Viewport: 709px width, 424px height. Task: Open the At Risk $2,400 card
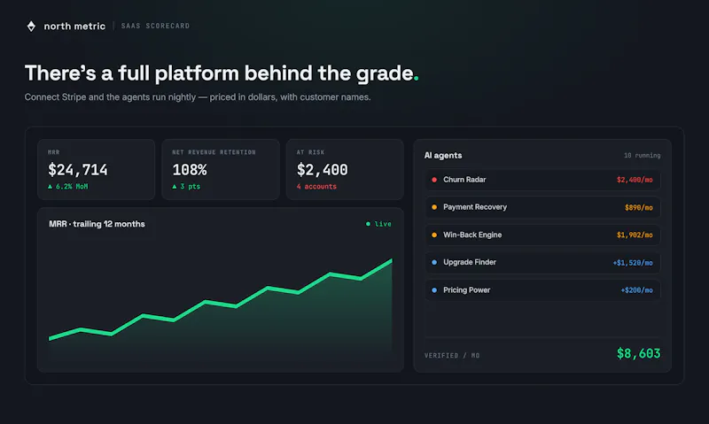(x=345, y=169)
